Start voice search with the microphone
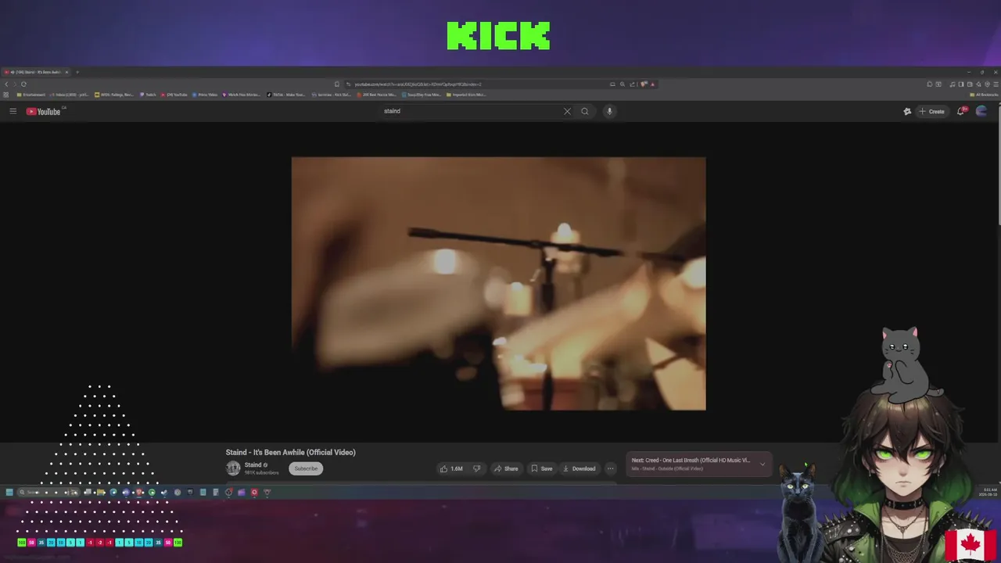Image resolution: width=1001 pixels, height=563 pixels. tap(609, 111)
